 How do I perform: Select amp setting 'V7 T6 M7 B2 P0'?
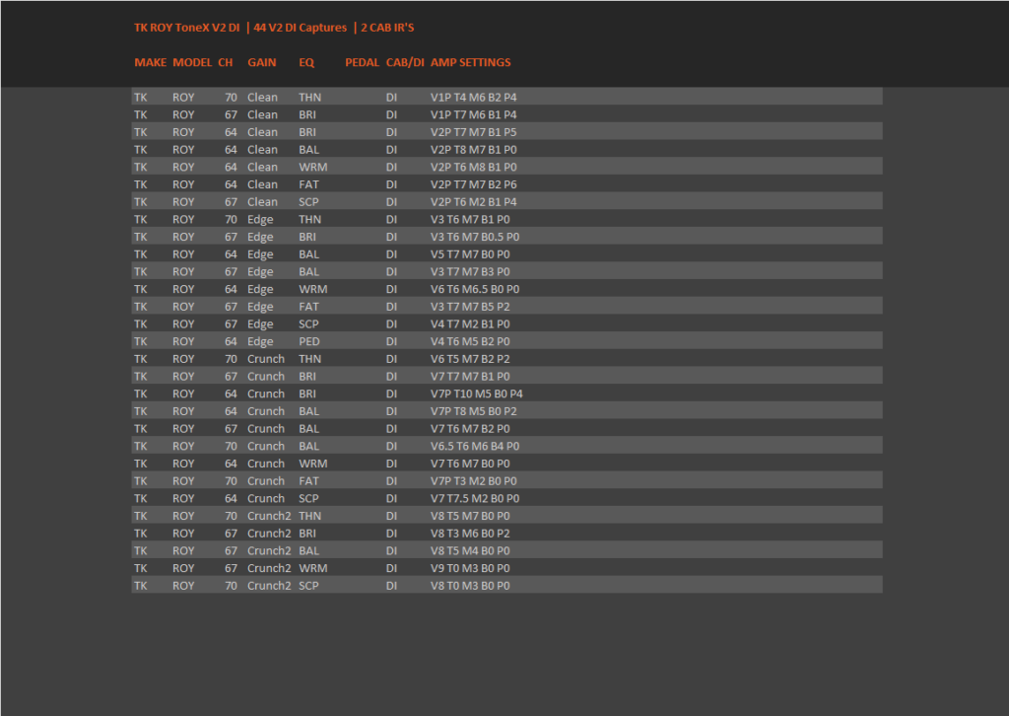click(x=470, y=428)
